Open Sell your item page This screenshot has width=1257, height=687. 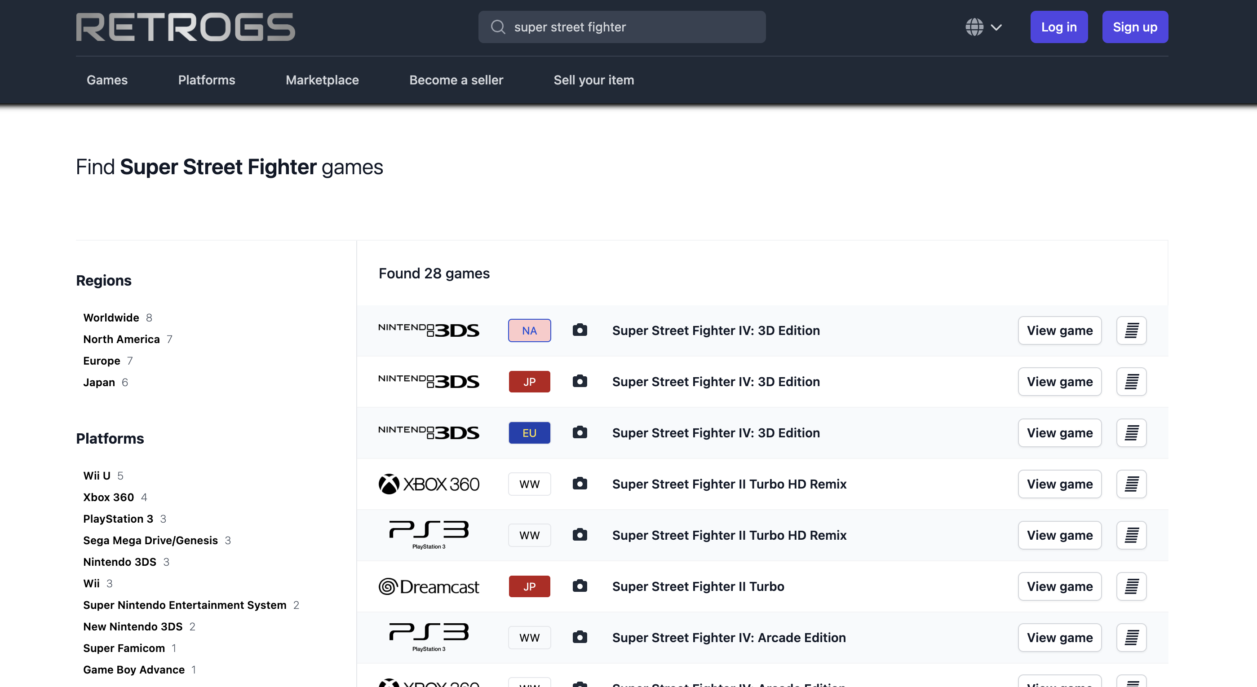click(x=594, y=80)
